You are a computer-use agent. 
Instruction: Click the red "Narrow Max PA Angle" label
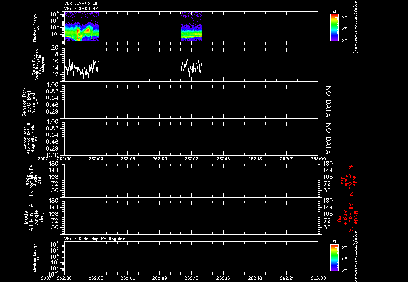tap(349, 180)
